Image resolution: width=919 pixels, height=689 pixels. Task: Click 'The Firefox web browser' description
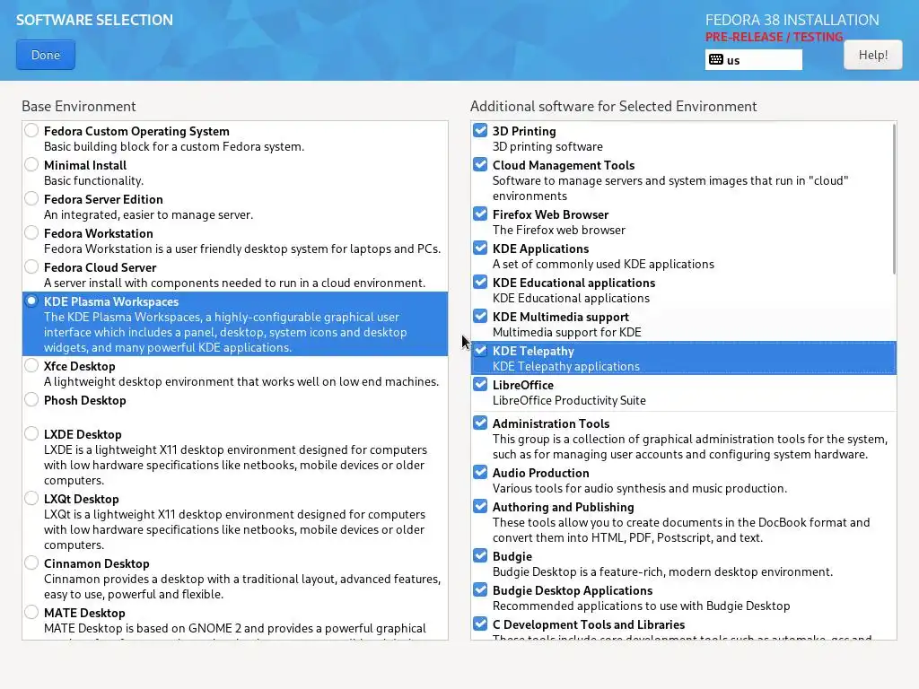click(558, 230)
